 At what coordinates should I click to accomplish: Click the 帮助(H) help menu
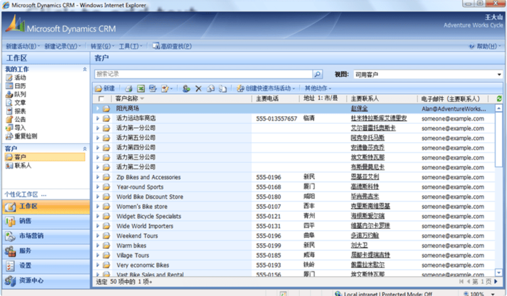(x=485, y=46)
